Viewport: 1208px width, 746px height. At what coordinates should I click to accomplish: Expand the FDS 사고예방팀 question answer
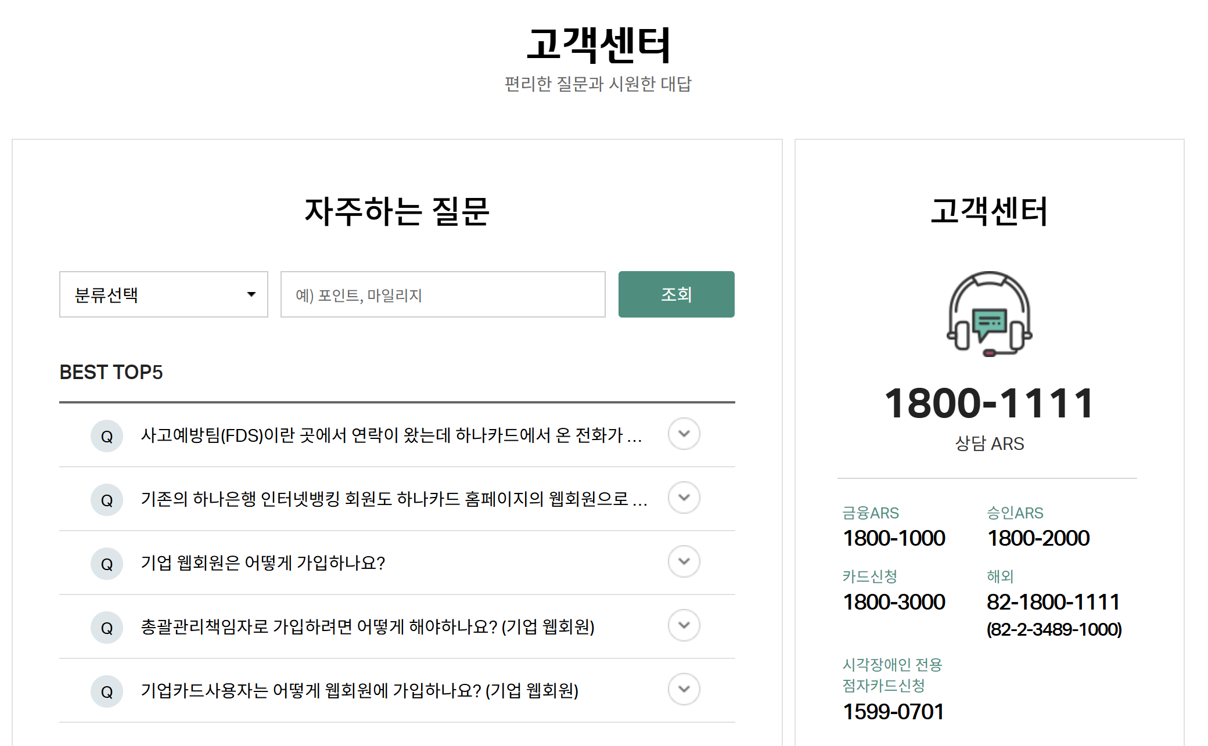(x=684, y=434)
